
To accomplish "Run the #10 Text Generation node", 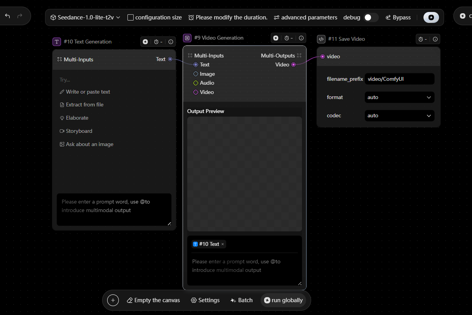I will (145, 42).
